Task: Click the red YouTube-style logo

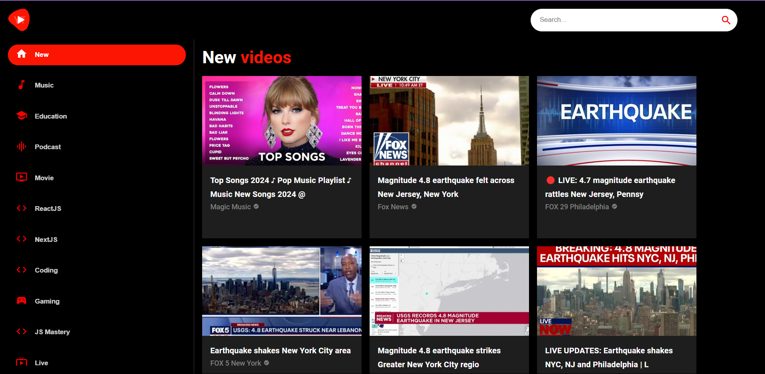Action: [x=19, y=20]
